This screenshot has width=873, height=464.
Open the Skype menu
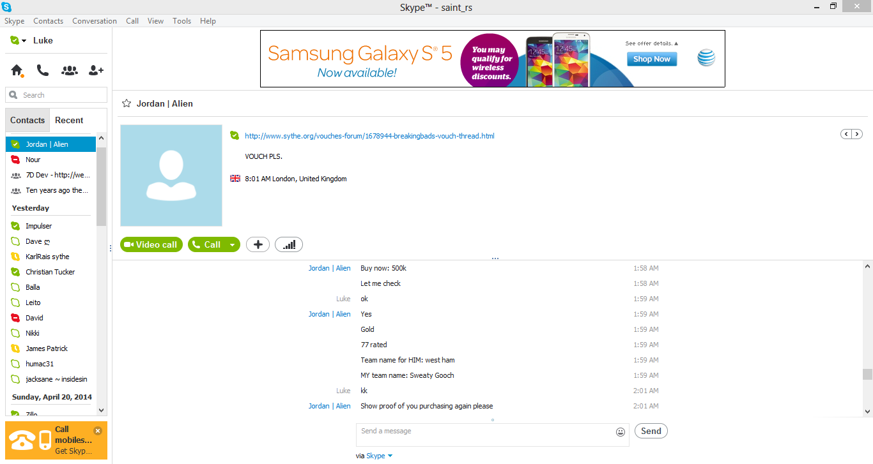(15, 21)
